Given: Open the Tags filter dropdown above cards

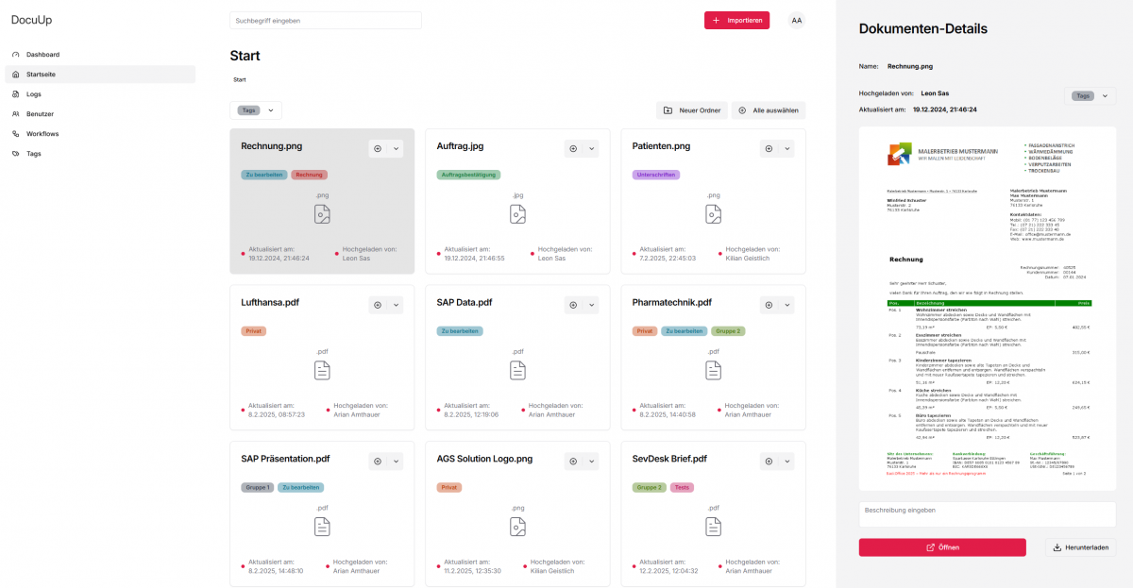Looking at the screenshot, I should tap(256, 110).
